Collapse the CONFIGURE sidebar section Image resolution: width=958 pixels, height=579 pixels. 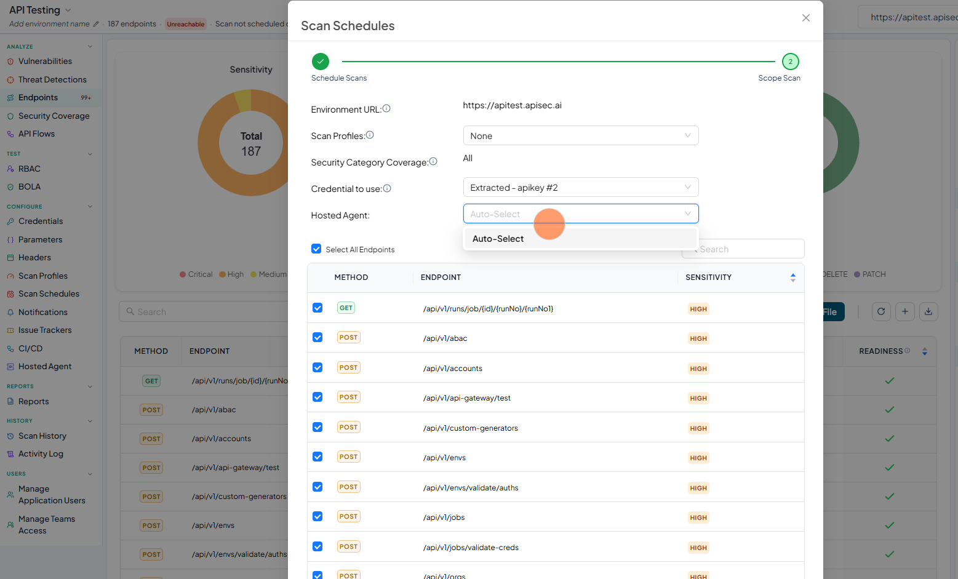90,207
